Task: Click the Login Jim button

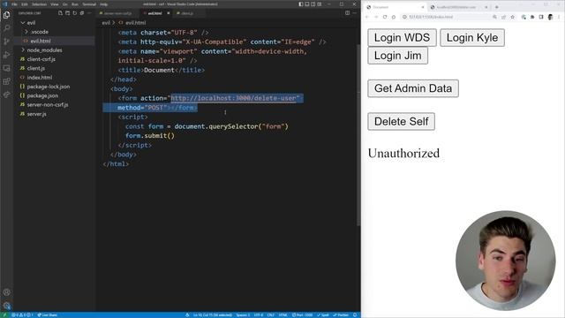Action: click(x=397, y=56)
